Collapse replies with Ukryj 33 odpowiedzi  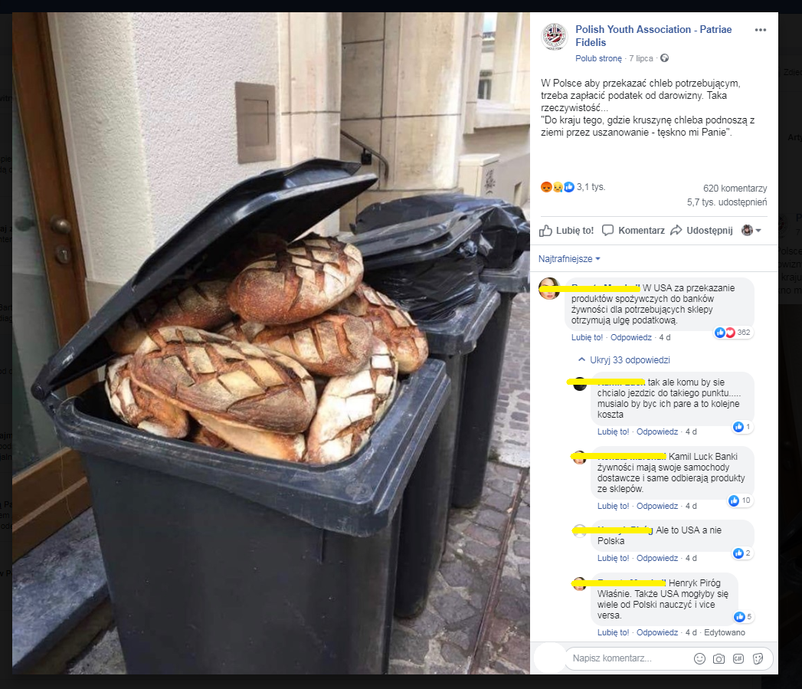point(624,360)
